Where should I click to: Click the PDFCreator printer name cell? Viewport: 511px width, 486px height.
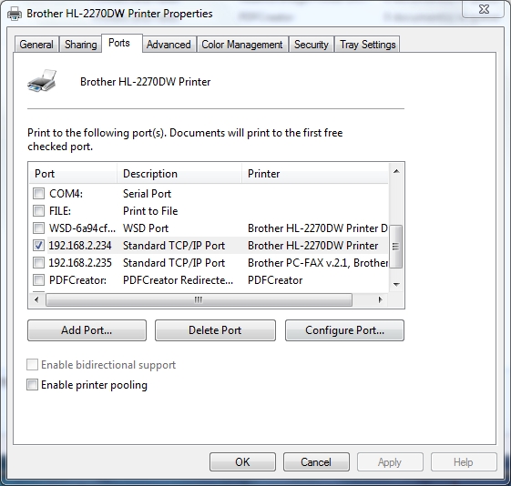pyautogui.click(x=275, y=280)
